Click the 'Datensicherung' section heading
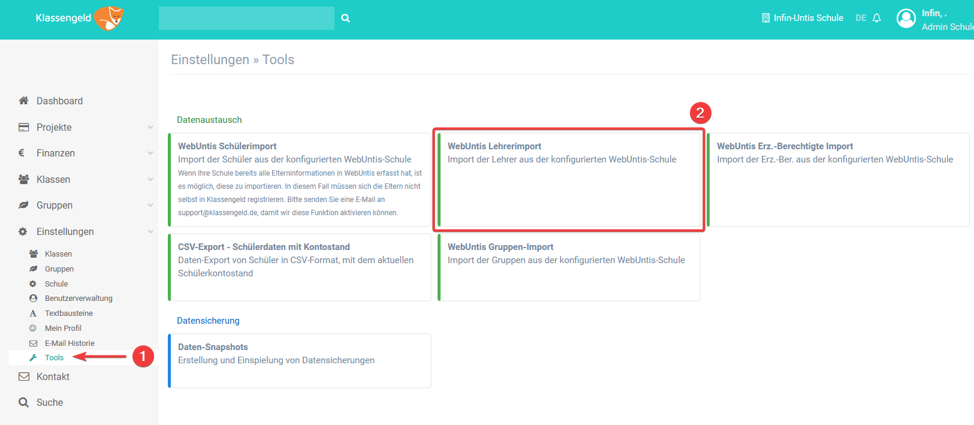 click(x=208, y=321)
